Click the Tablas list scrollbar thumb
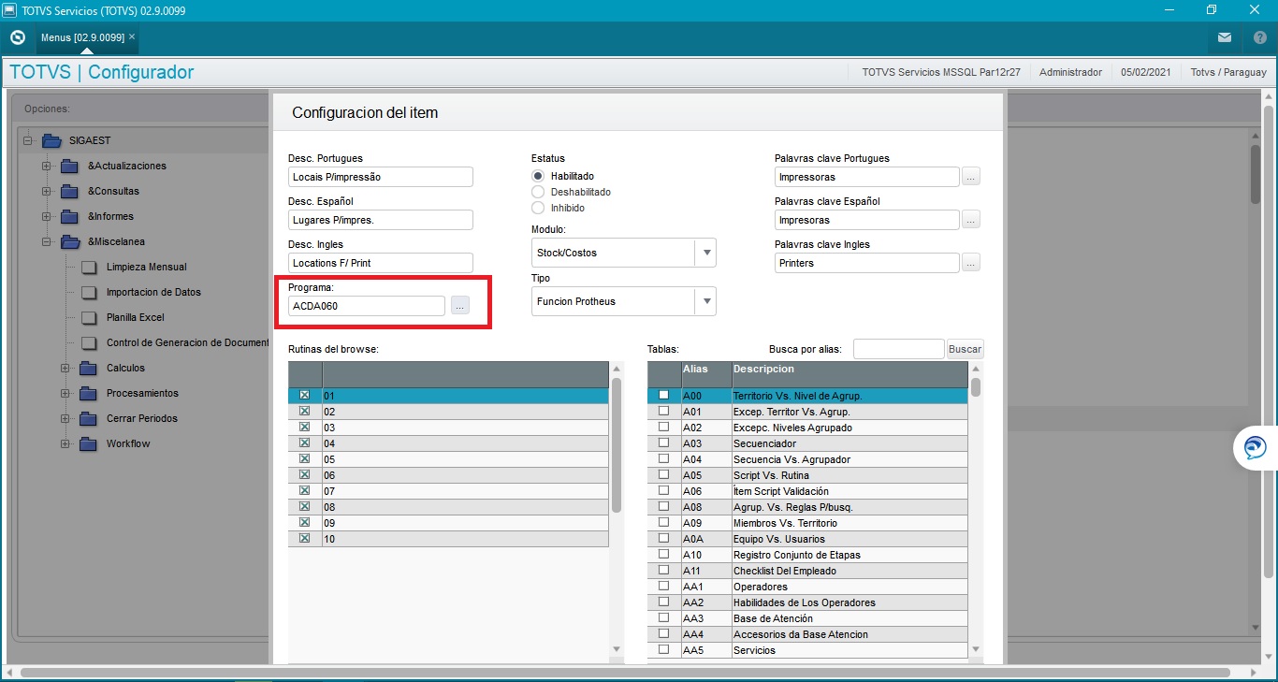 coord(976,387)
